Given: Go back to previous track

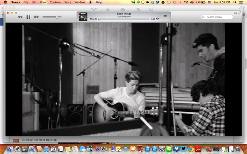Looking at the screenshot, I should 20,17.
